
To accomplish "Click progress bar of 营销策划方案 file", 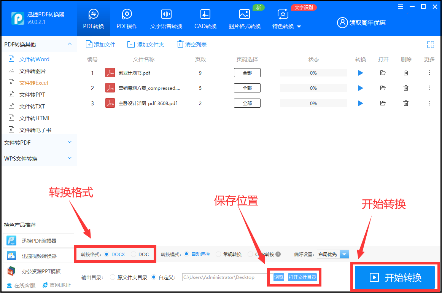I will [x=313, y=88].
